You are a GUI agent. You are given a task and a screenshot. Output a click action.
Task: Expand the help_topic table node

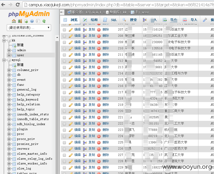click(x=9, y=110)
